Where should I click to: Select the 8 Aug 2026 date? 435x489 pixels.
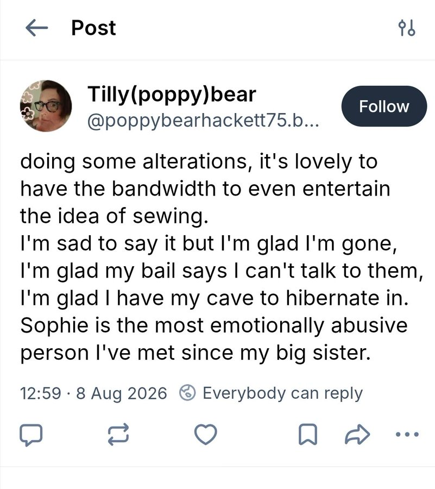122,393
